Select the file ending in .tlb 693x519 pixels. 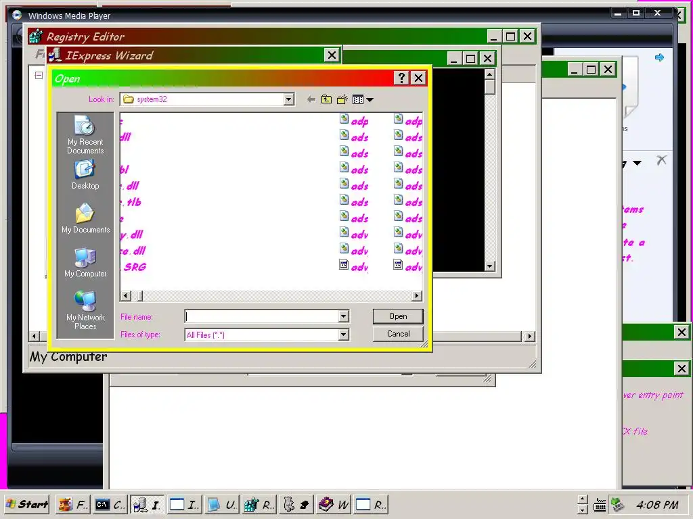[x=131, y=202]
